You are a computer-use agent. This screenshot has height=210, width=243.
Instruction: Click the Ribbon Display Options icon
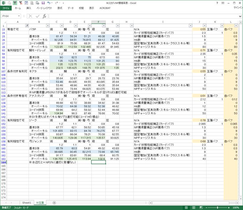(223, 3)
